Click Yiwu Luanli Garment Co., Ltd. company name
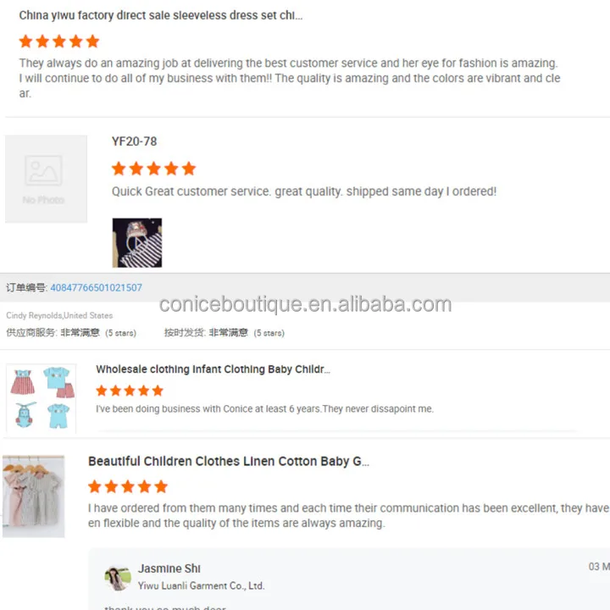The image size is (610, 610). [x=201, y=586]
